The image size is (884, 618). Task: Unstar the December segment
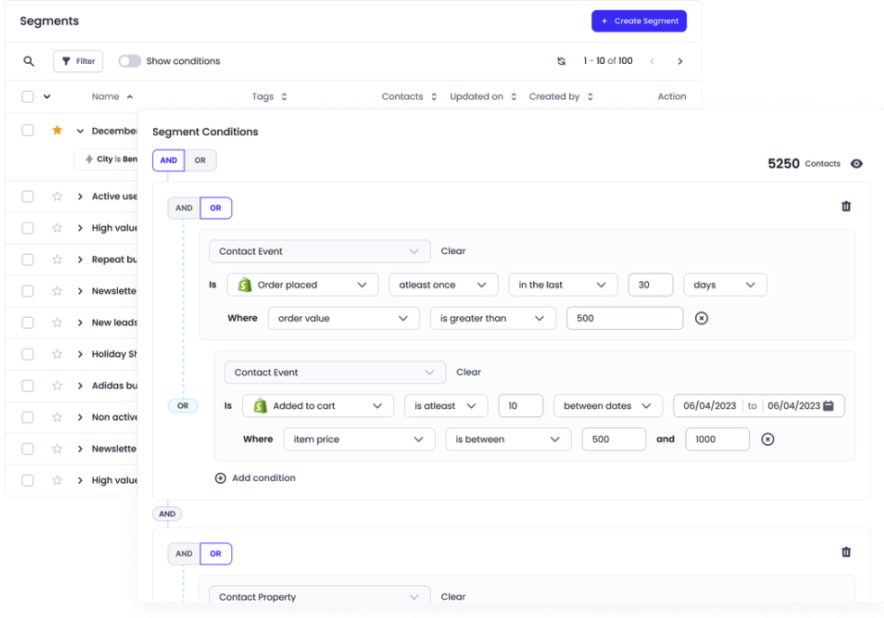click(x=57, y=131)
